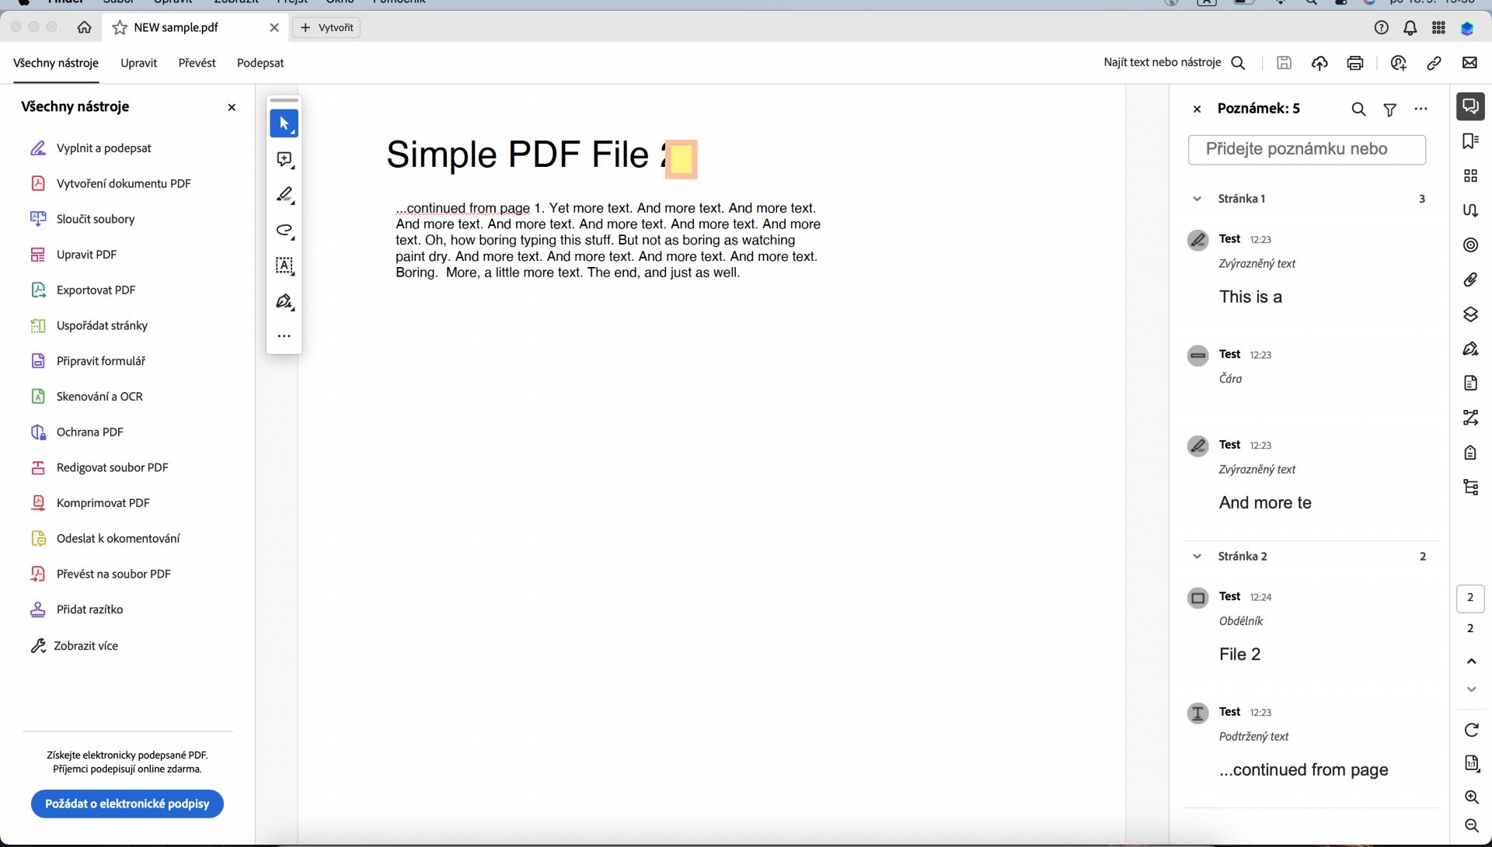Open the attachments paperclip icon

[1470, 279]
